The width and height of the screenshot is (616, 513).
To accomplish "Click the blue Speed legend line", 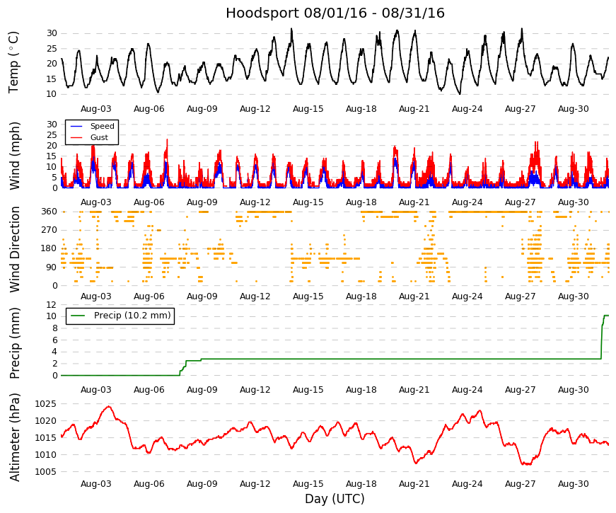I will point(76,126).
